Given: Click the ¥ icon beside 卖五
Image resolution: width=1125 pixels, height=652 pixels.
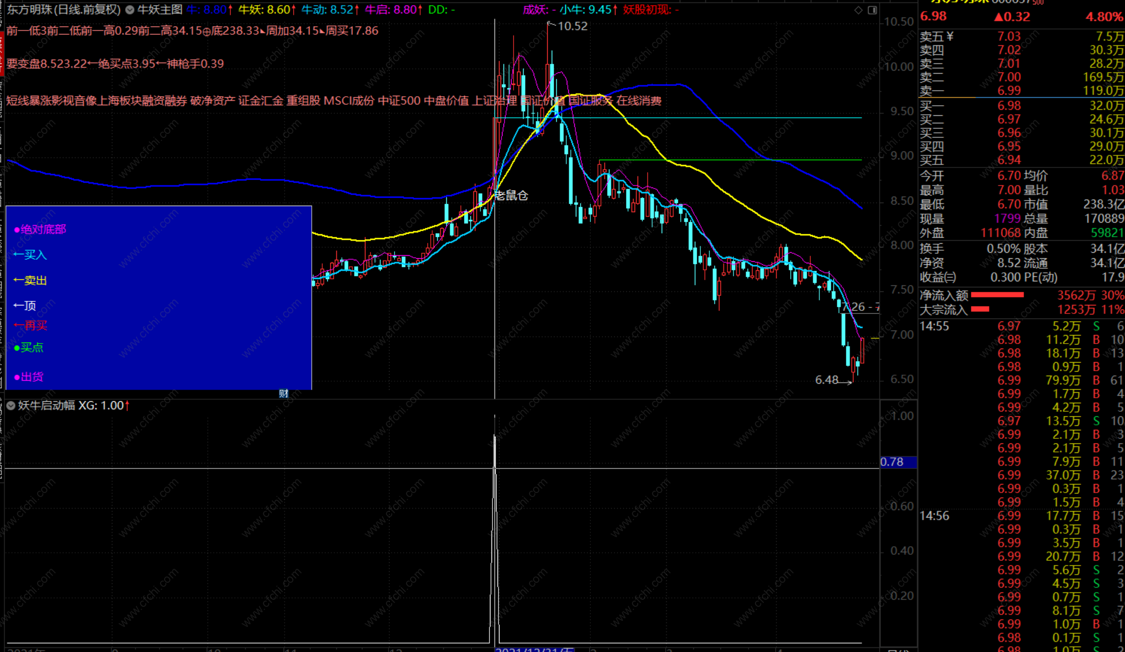Looking at the screenshot, I should click(x=949, y=36).
